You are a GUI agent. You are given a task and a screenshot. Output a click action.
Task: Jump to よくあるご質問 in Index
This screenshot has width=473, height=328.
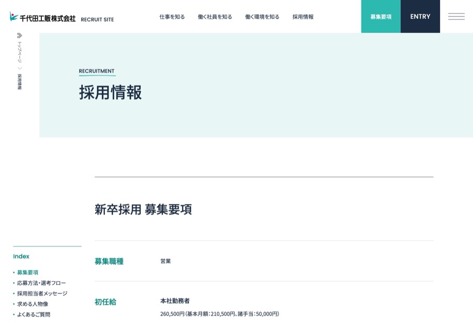coord(34,315)
